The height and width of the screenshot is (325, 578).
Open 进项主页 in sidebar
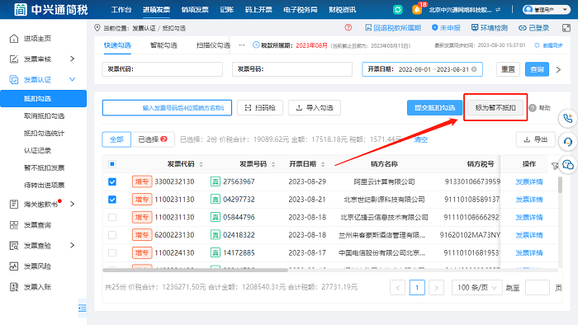pyautogui.click(x=37, y=39)
